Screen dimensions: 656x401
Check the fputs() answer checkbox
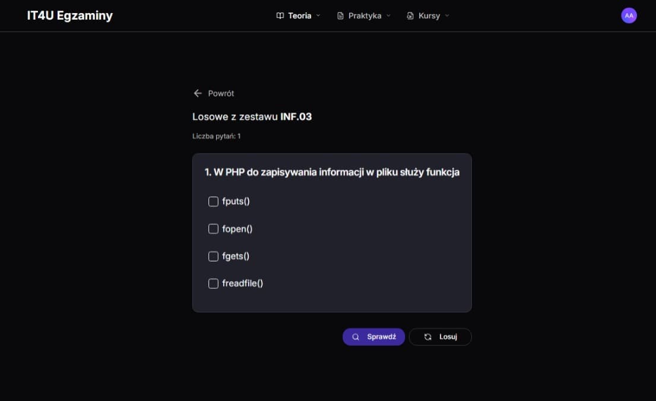coord(213,202)
